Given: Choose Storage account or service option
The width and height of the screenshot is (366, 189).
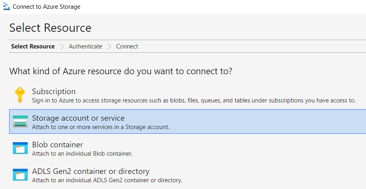Looking at the screenshot, I should coord(187,121).
